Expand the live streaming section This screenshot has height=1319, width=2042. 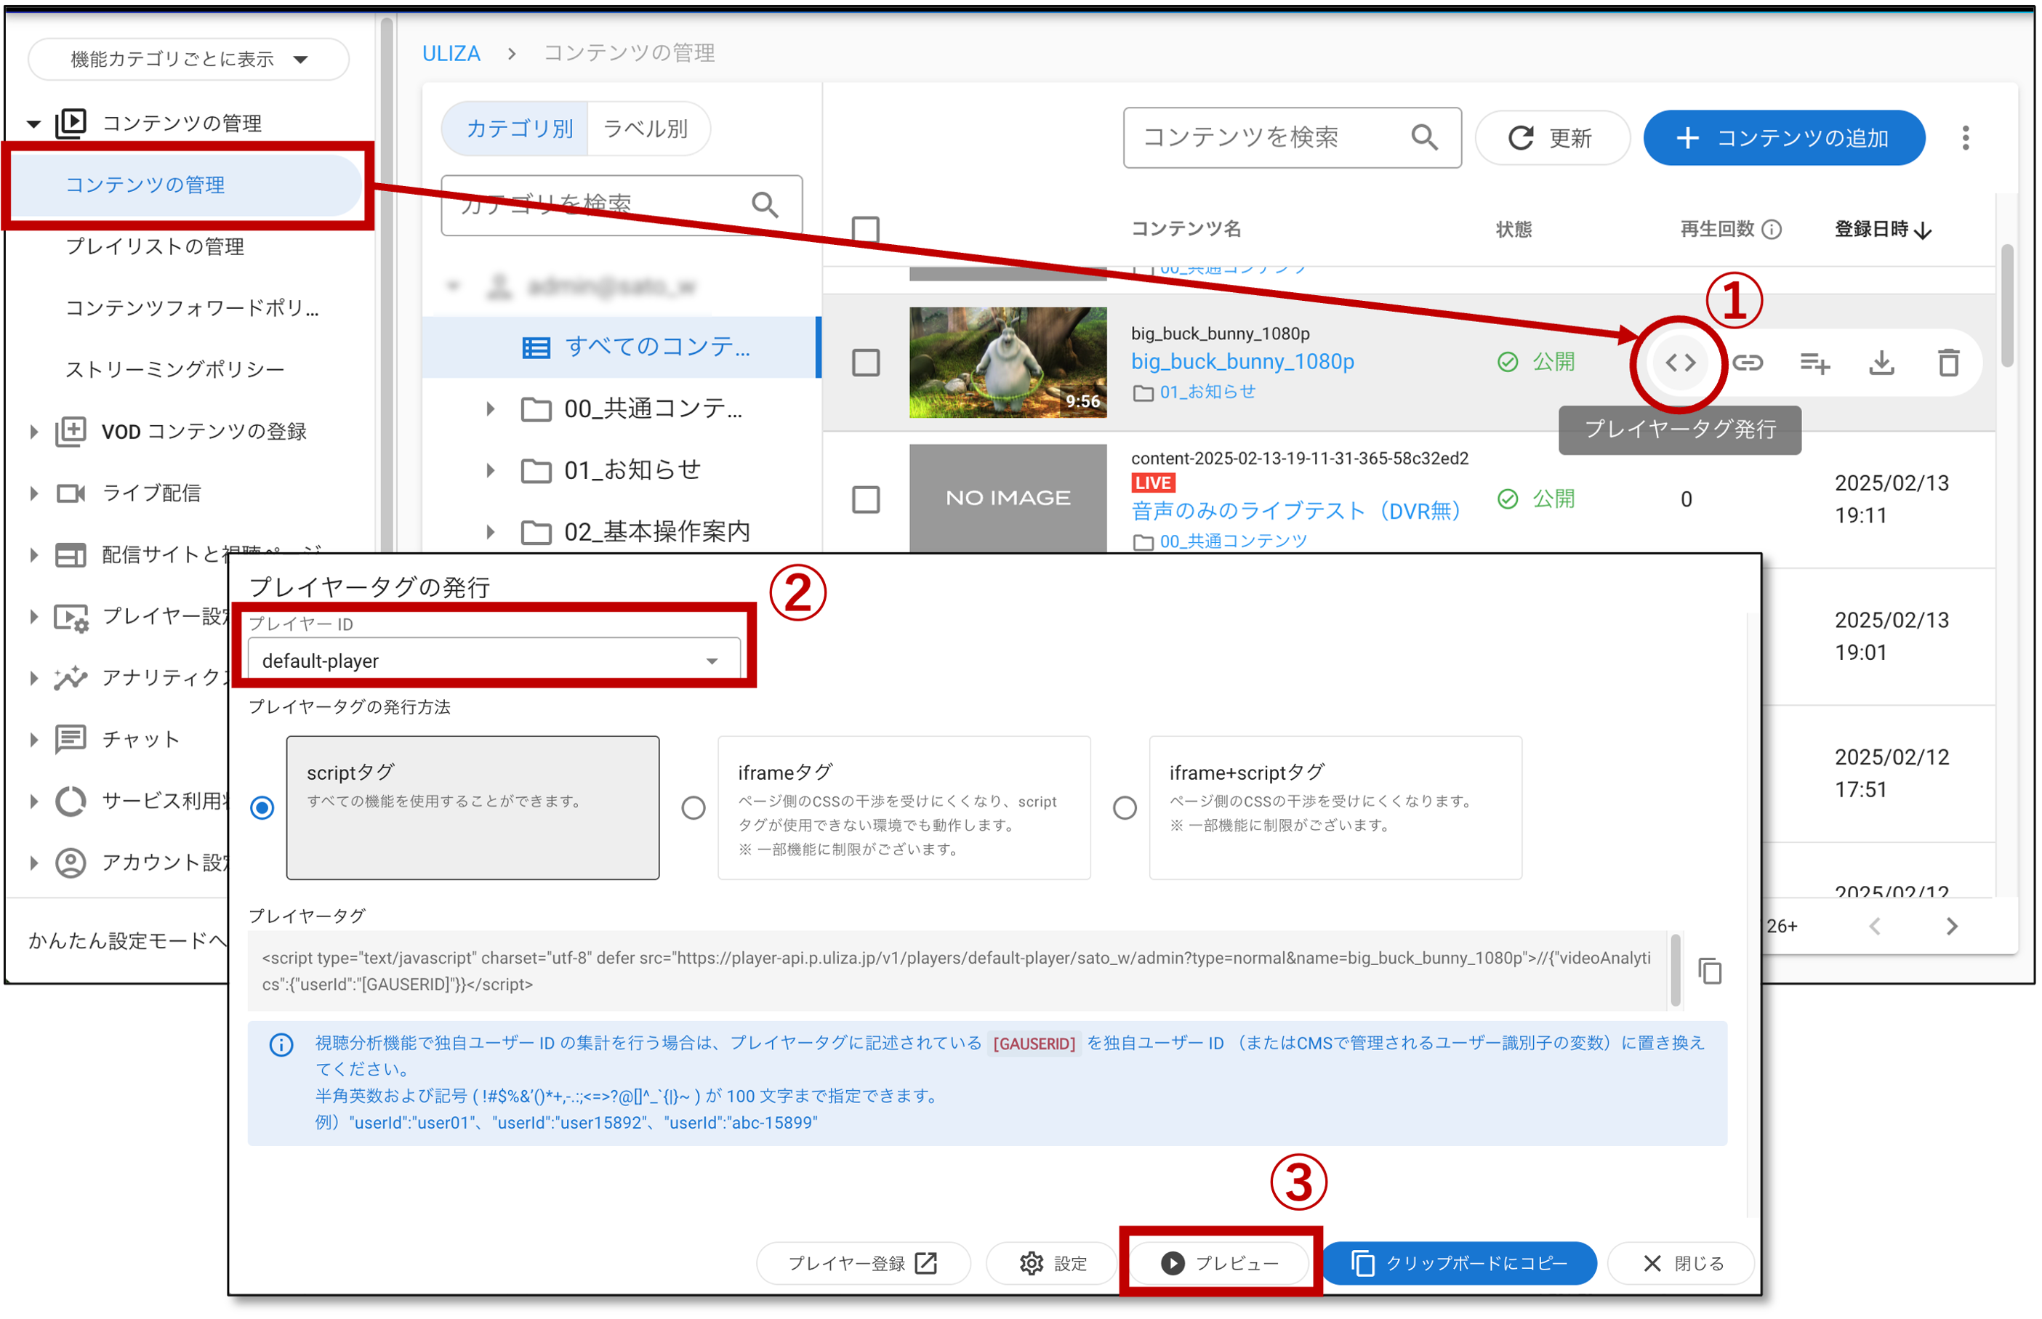tap(33, 493)
